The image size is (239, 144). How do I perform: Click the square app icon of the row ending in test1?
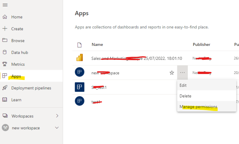click(80, 87)
